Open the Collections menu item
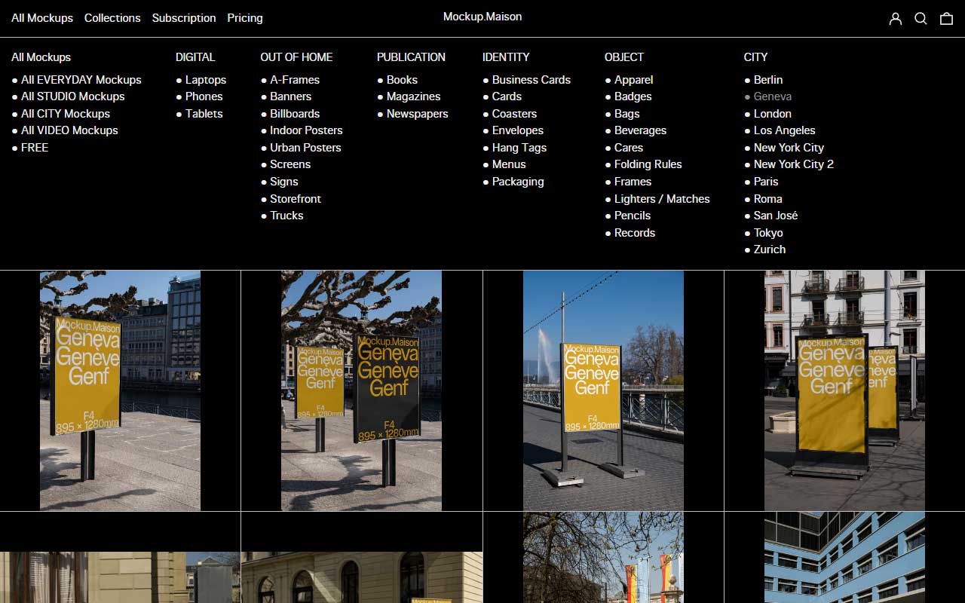The width and height of the screenshot is (965, 603). point(112,18)
